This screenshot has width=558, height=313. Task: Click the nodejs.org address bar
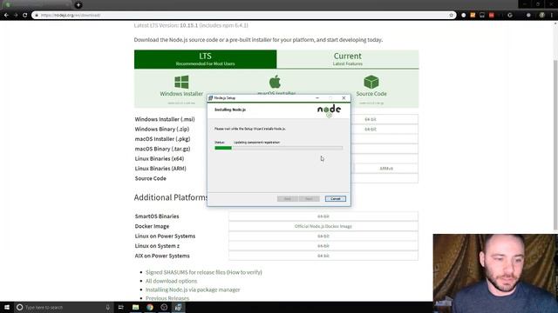pos(242,16)
